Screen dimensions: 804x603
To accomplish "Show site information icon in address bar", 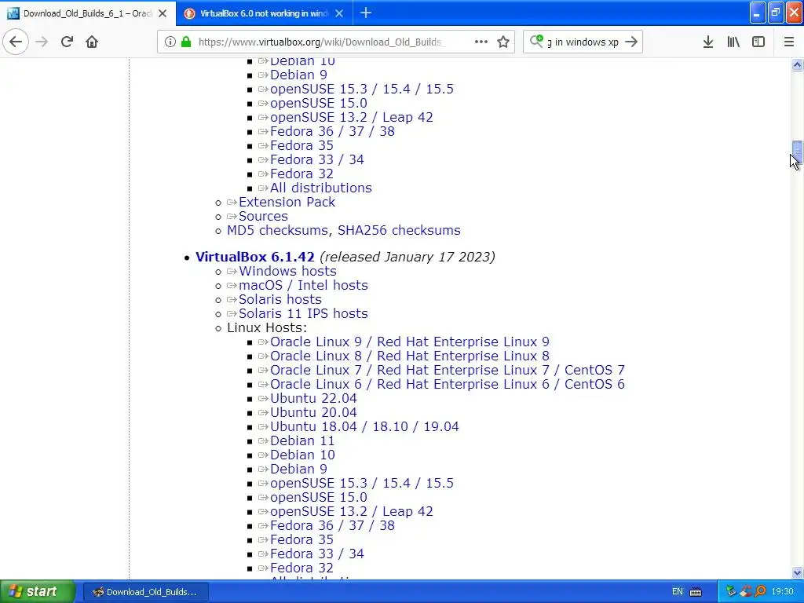I will pyautogui.click(x=170, y=42).
